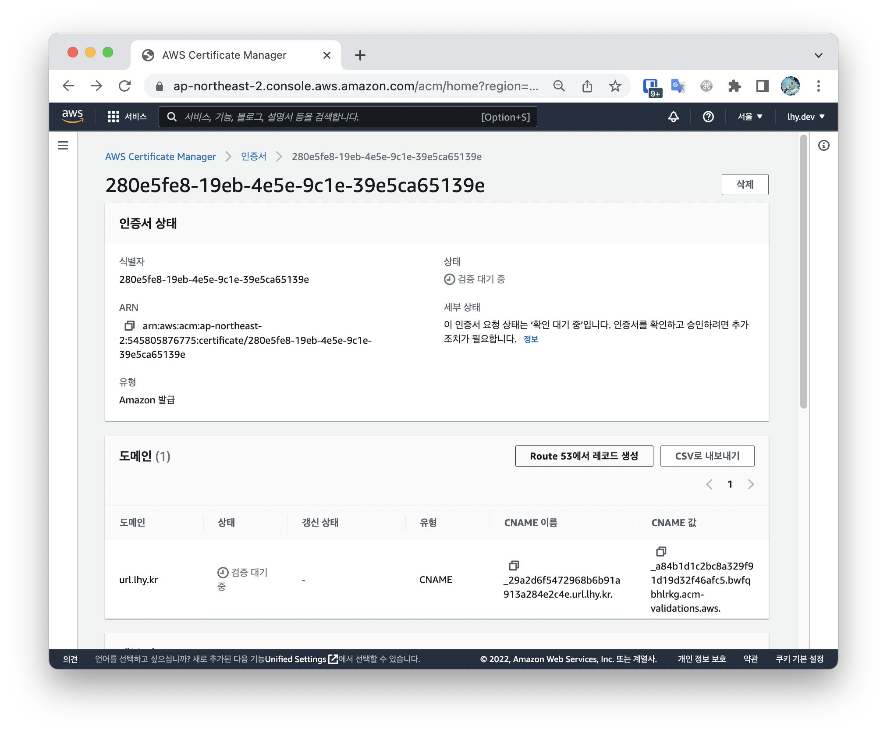The image size is (887, 734).
Task: Click the CNAME cell in 유형 column
Action: (436, 580)
